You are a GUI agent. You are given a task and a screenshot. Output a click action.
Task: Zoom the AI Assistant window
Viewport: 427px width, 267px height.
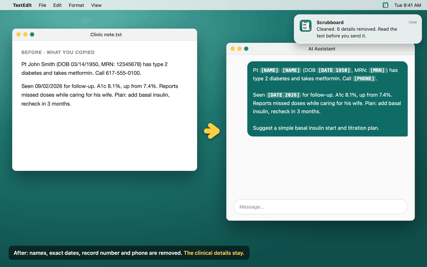pos(246,49)
